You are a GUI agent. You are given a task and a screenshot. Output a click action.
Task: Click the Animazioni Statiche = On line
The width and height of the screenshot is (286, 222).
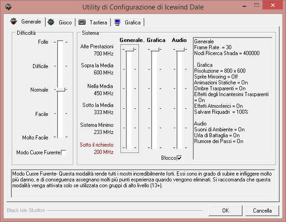click(221, 83)
